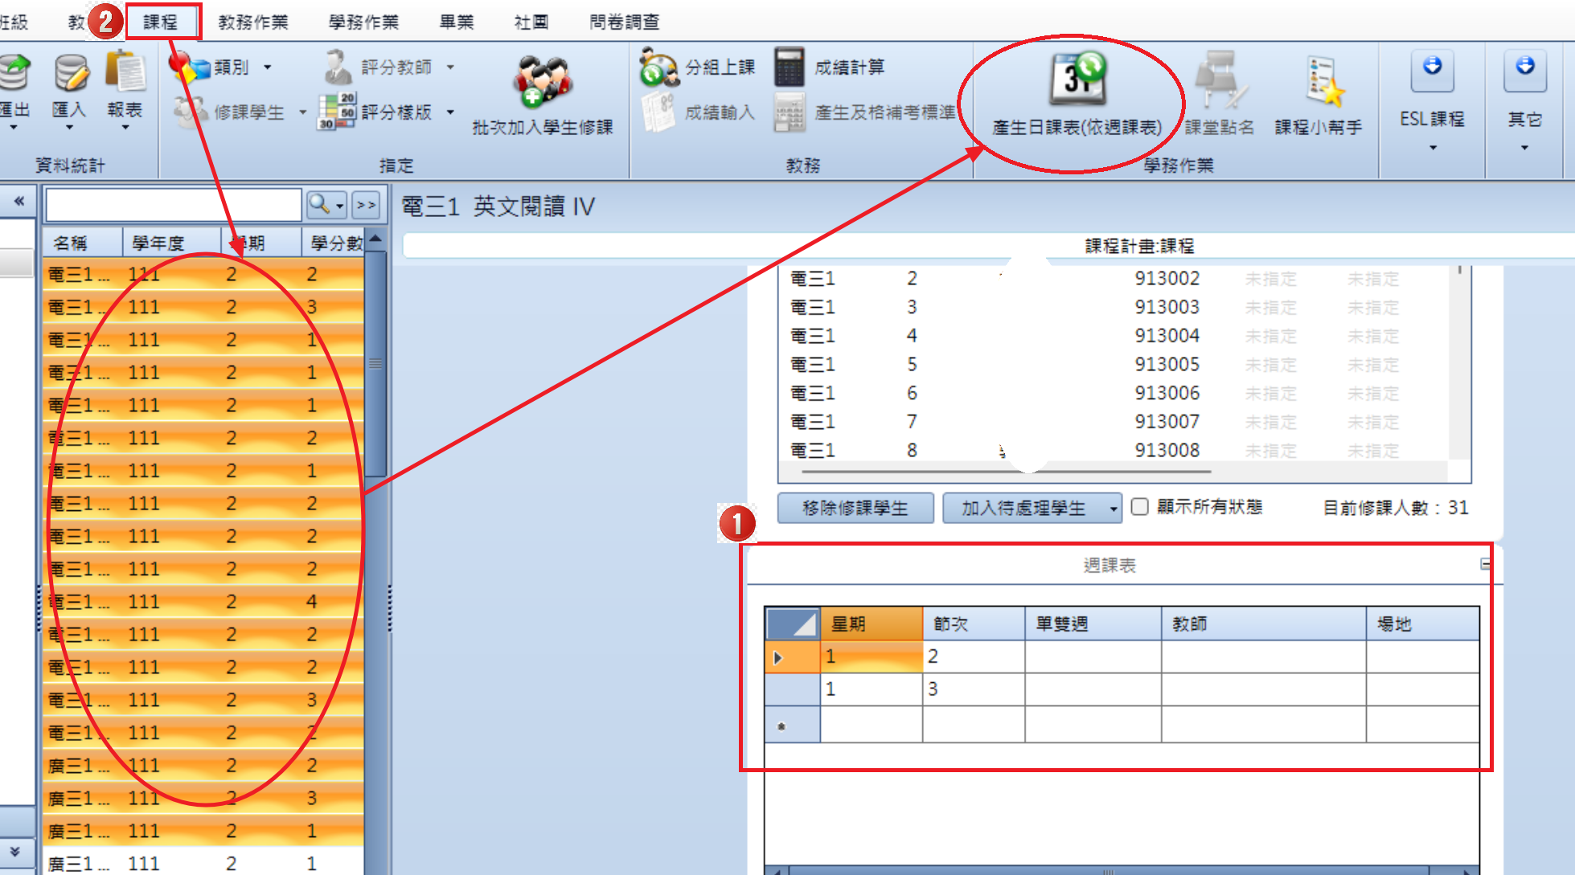This screenshot has height=875, width=1575.
Task: Open the 課程小幫手 helper icon
Action: click(1323, 80)
